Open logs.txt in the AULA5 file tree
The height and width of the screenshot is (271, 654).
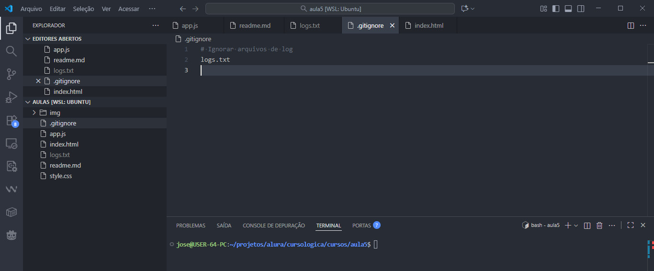tap(95, 155)
